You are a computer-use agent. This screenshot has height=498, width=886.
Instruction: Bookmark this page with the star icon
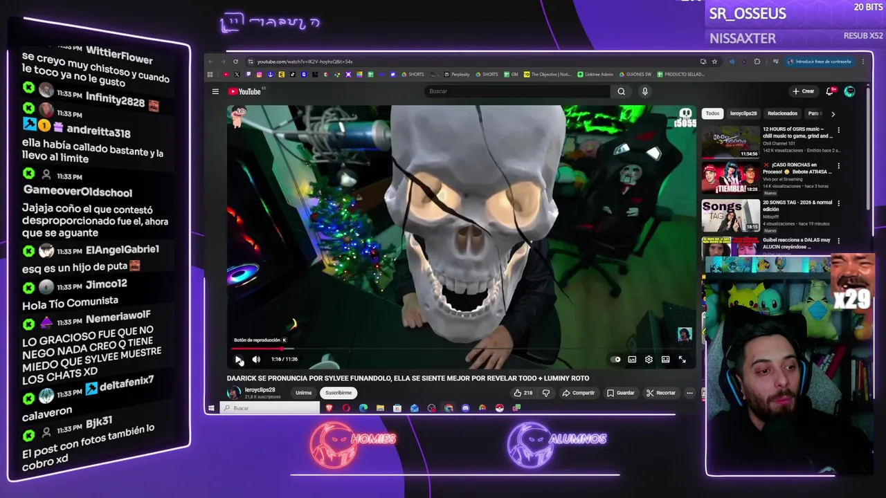point(715,62)
